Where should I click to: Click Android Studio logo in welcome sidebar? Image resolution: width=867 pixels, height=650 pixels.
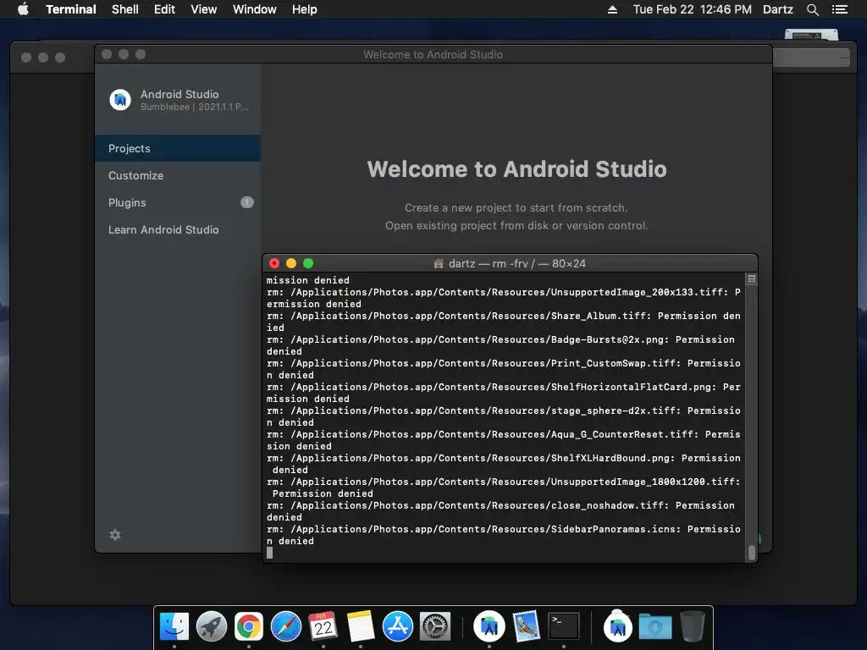(x=120, y=100)
